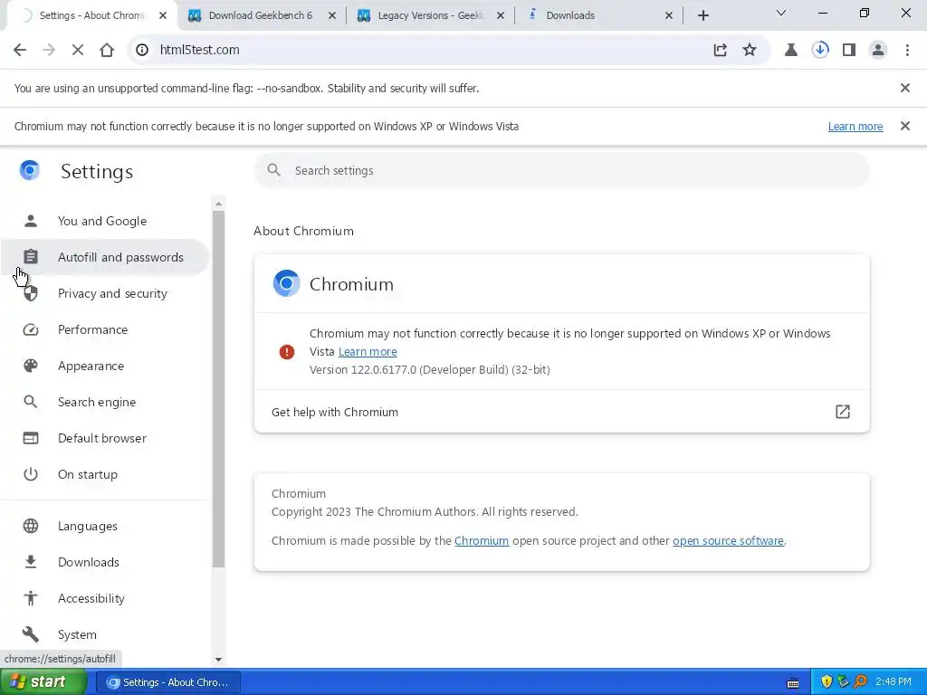
Task: Open the profile avatar menu
Action: click(x=878, y=50)
